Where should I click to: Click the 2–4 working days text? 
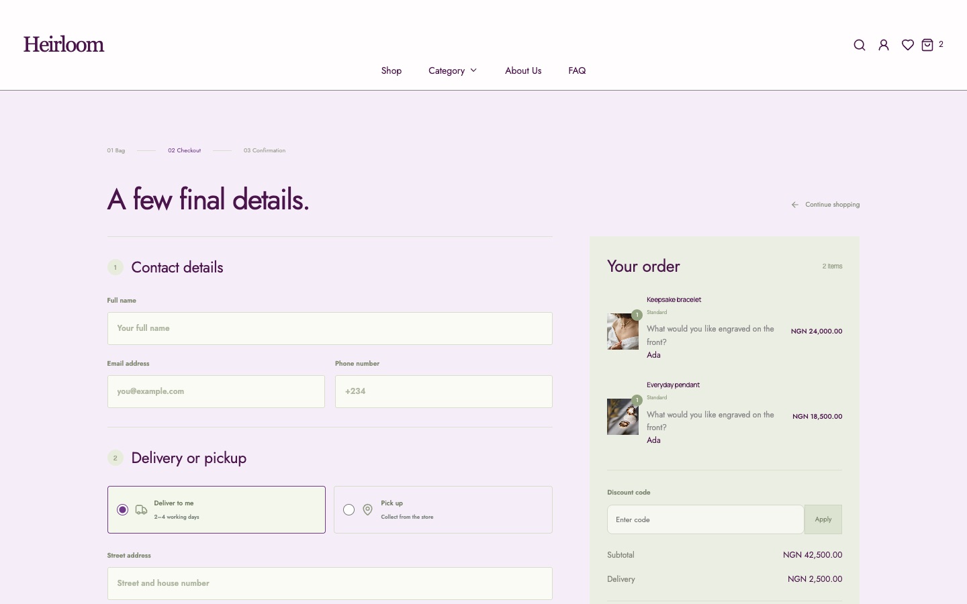[177, 517]
